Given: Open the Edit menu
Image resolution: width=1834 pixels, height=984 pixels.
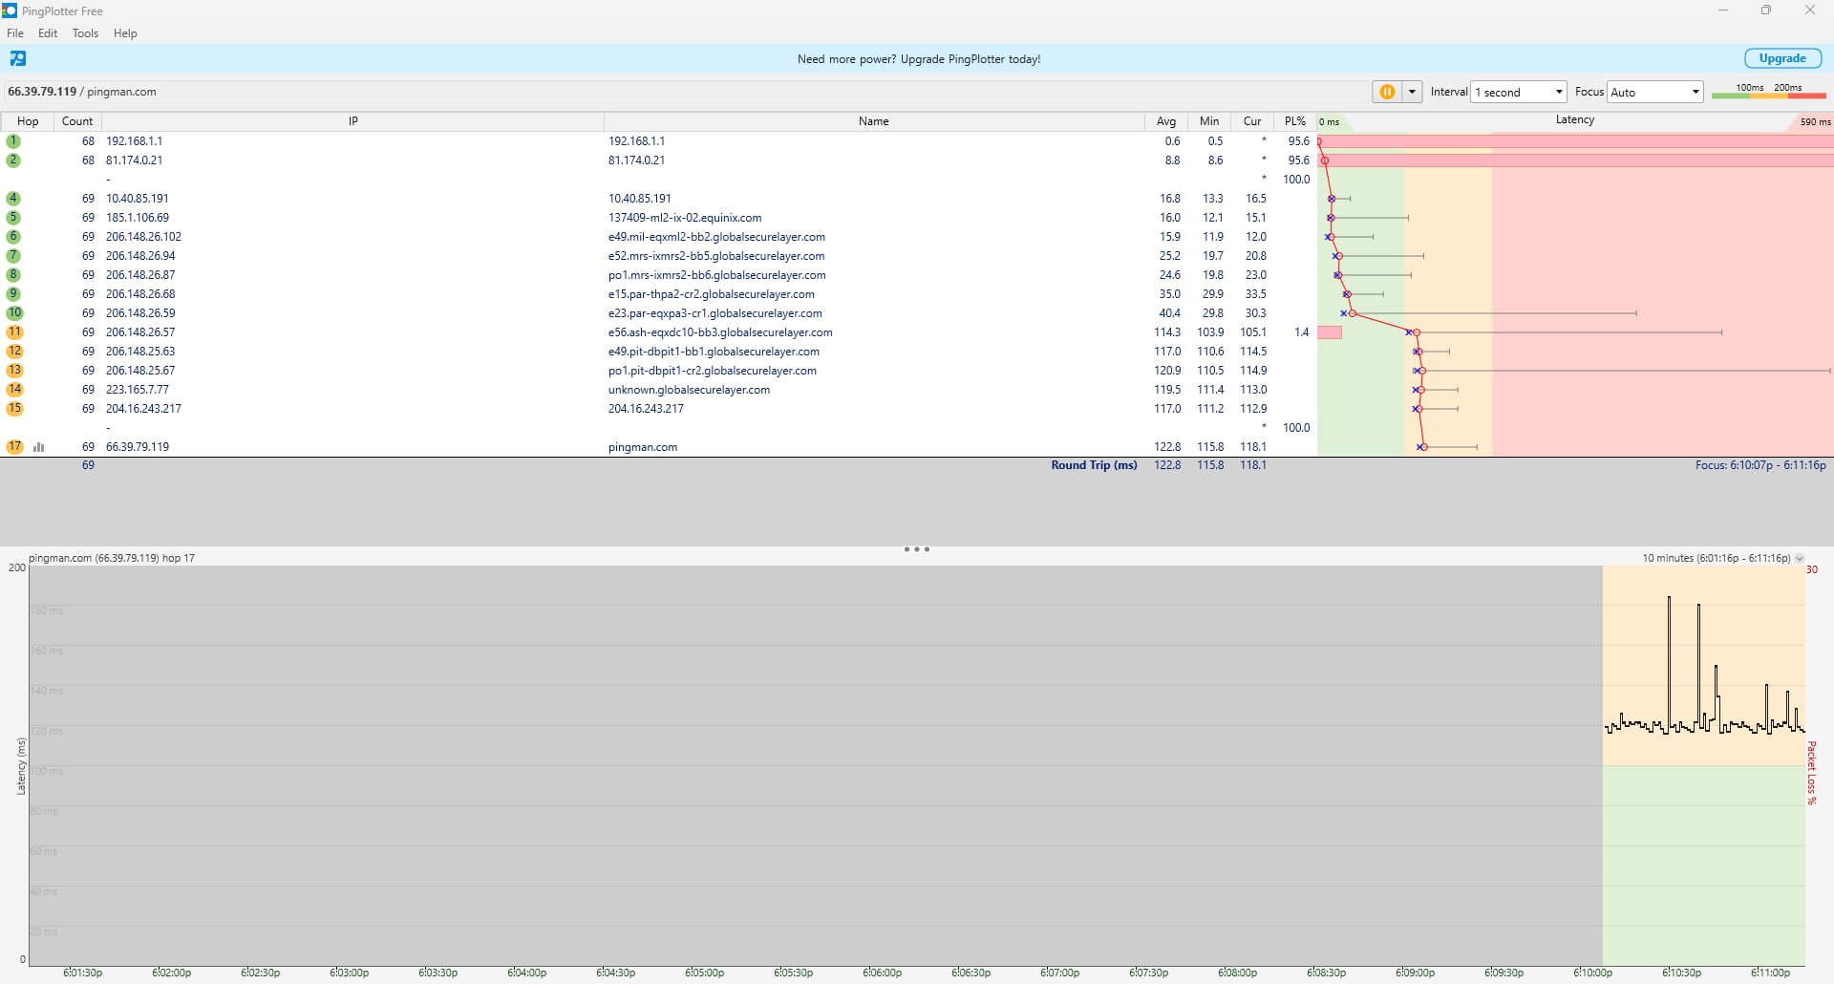Looking at the screenshot, I should coord(48,33).
